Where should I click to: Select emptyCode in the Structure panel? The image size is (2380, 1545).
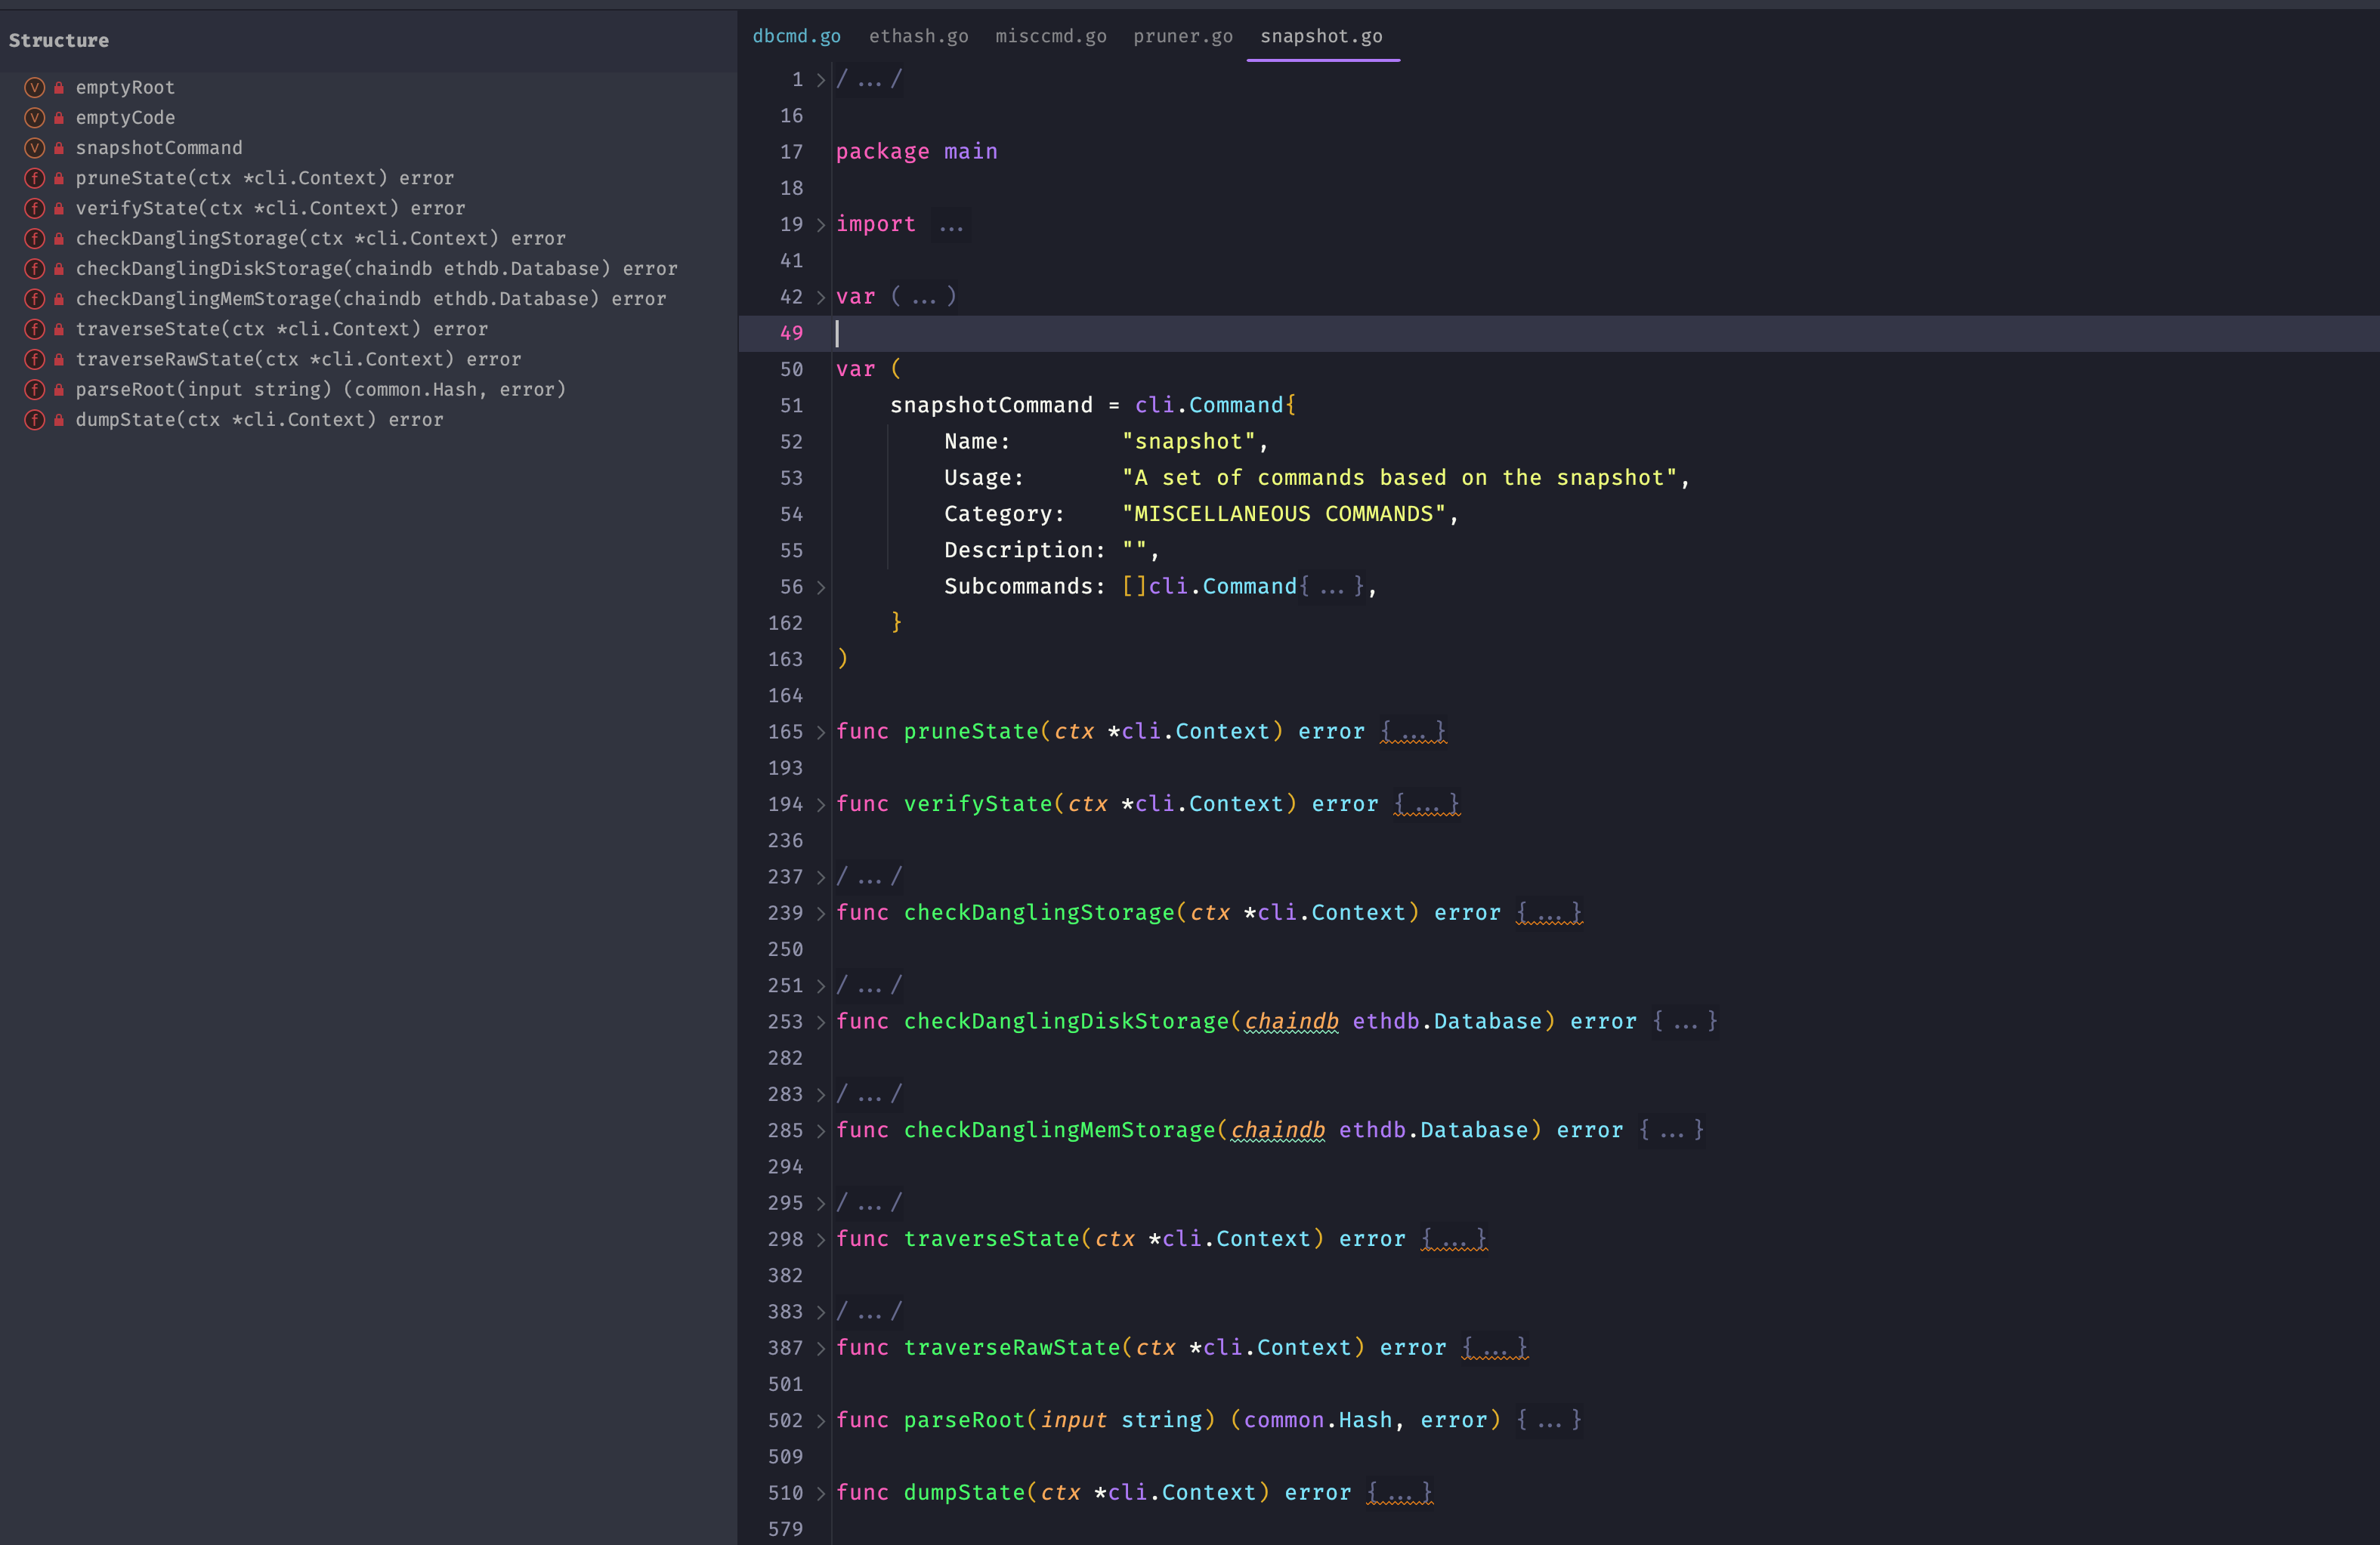(125, 118)
